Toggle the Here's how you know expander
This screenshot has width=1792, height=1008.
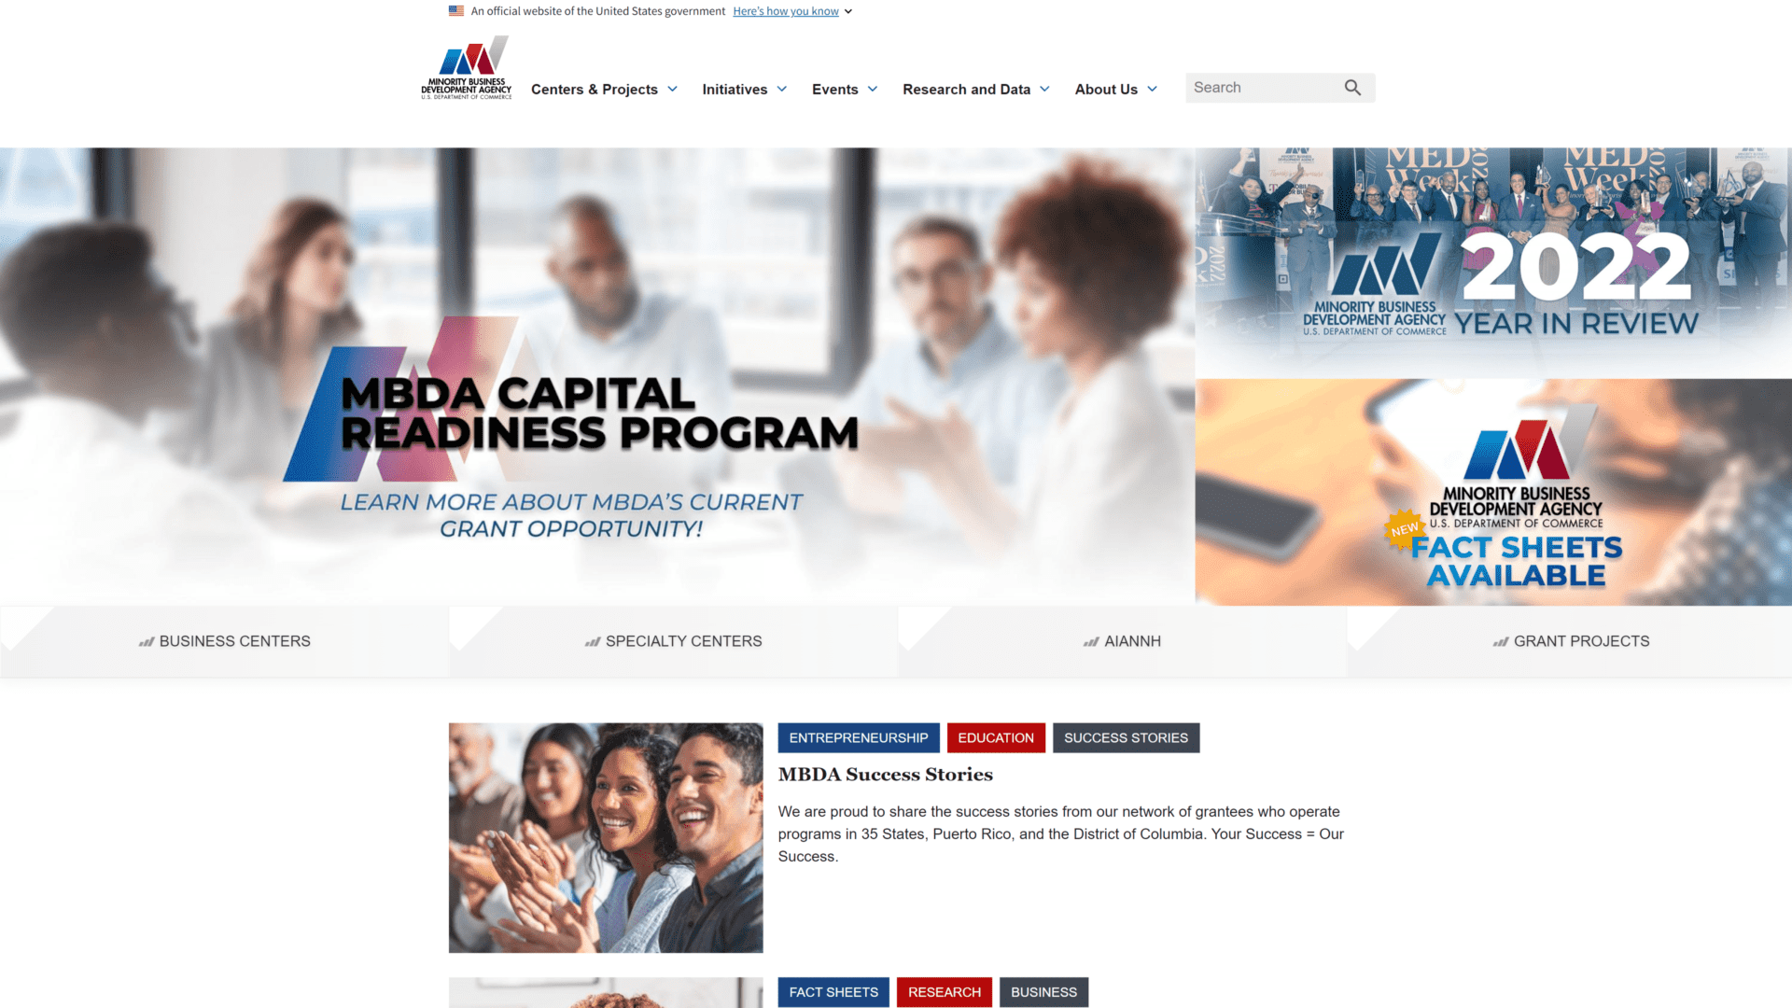792,11
